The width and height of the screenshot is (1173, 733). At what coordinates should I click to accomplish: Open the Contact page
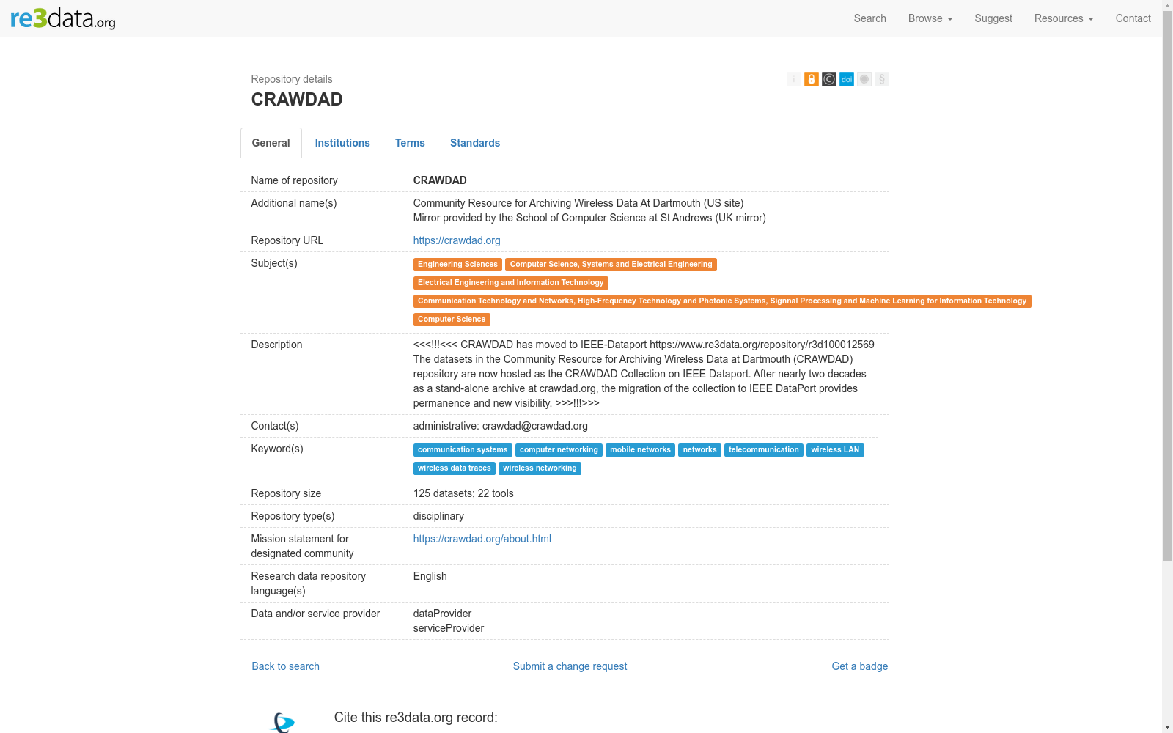[1133, 18]
